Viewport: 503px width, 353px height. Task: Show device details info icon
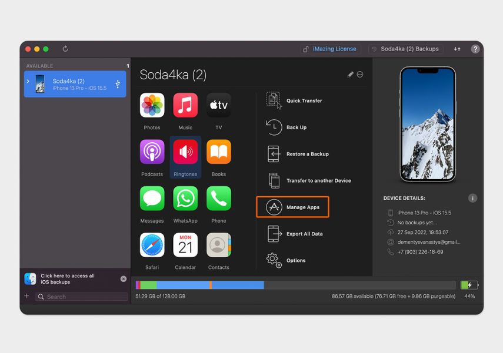[472, 198]
